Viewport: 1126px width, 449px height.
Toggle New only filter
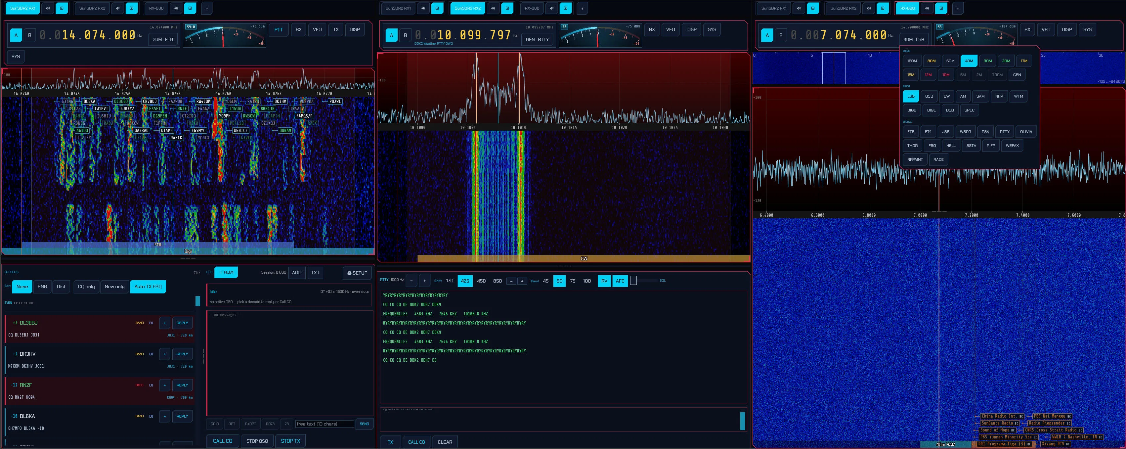coord(114,287)
